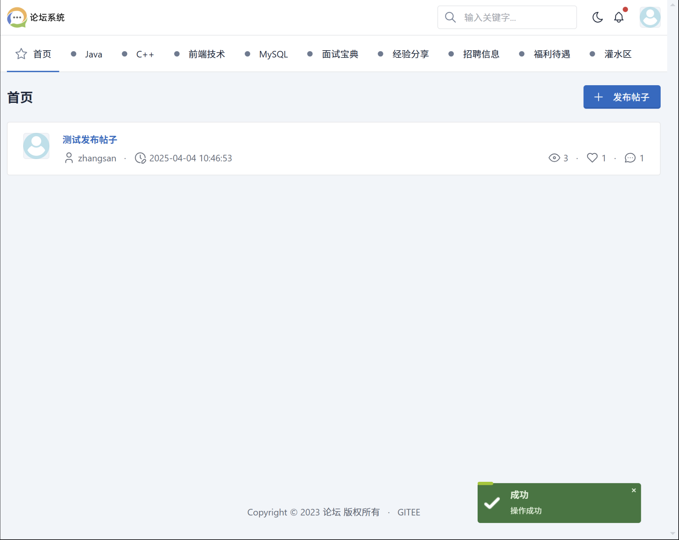
Task: Switch to the C++ board
Action: coord(145,54)
